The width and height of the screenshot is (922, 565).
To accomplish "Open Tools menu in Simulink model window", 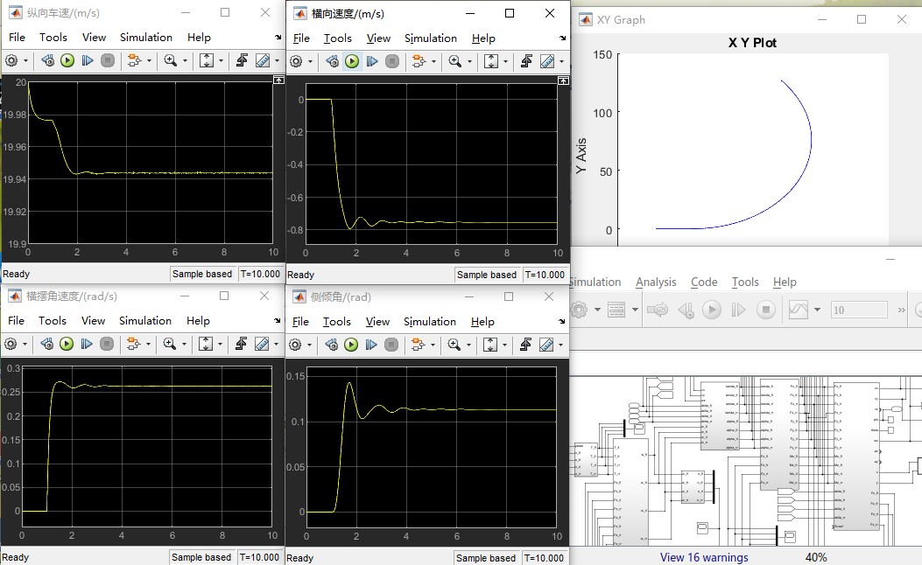I will click(745, 282).
